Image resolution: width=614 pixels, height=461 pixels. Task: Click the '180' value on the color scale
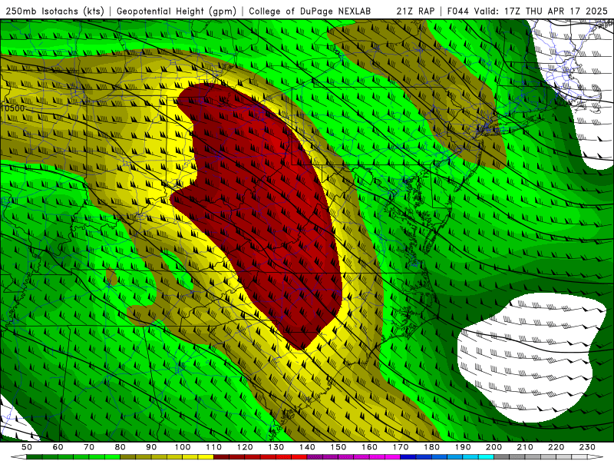[431, 447]
